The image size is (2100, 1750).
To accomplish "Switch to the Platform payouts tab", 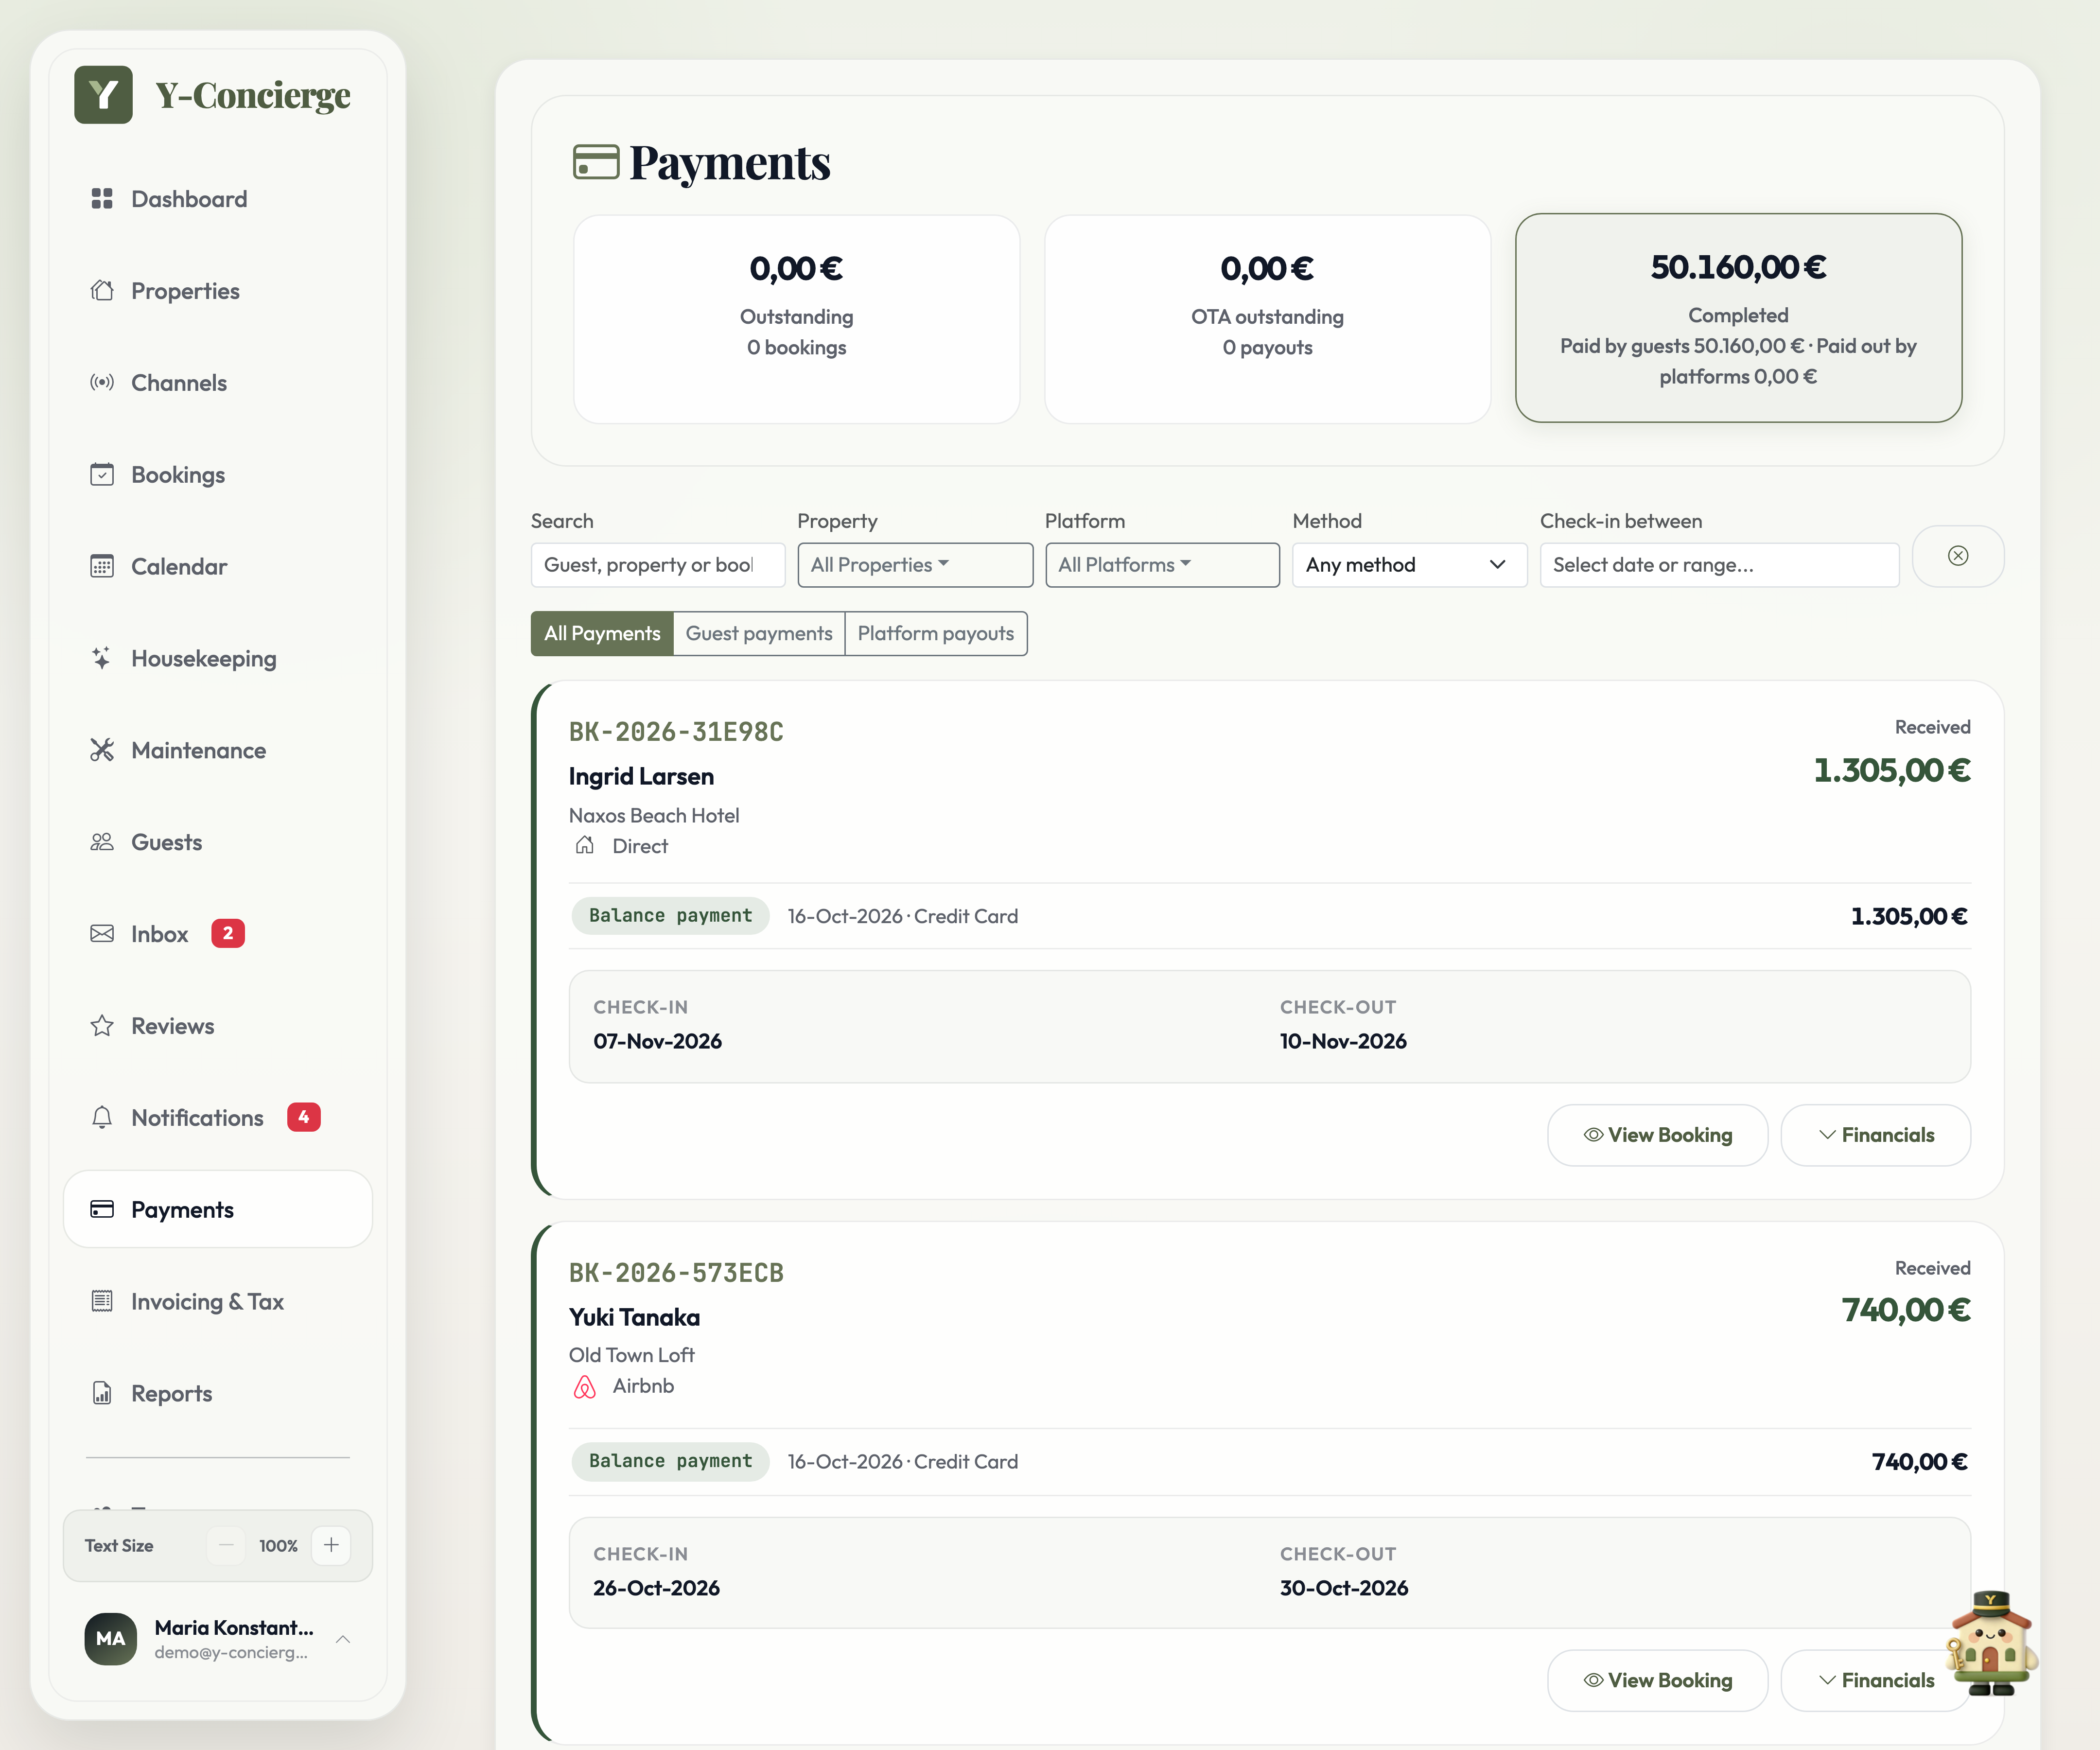I will click(x=936, y=634).
